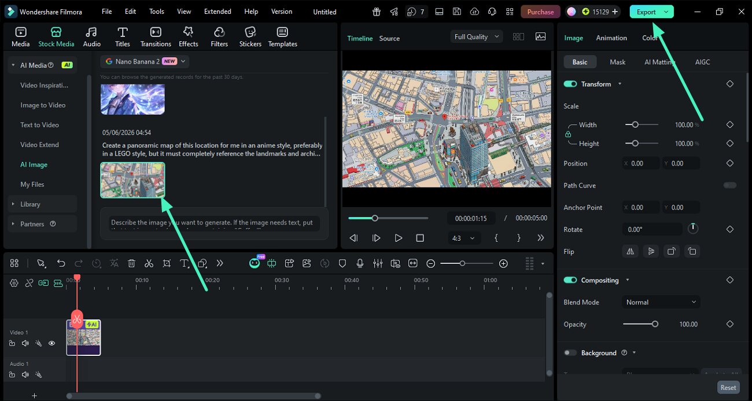This screenshot has height=401, width=752.
Task: Enable the Background switch
Action: pos(570,353)
